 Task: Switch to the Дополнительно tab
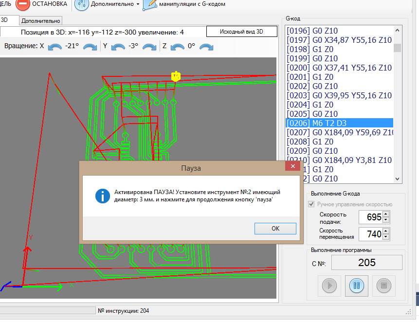click(40, 21)
